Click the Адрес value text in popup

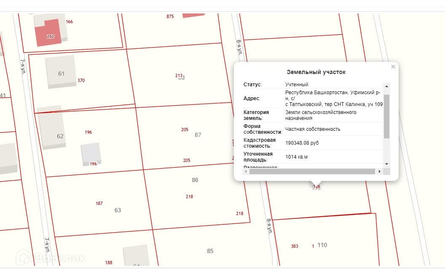pyautogui.click(x=333, y=98)
